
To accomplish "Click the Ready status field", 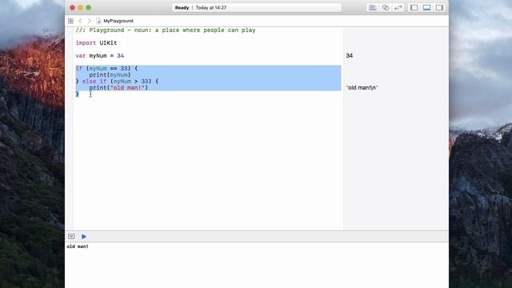I will click(257, 7).
